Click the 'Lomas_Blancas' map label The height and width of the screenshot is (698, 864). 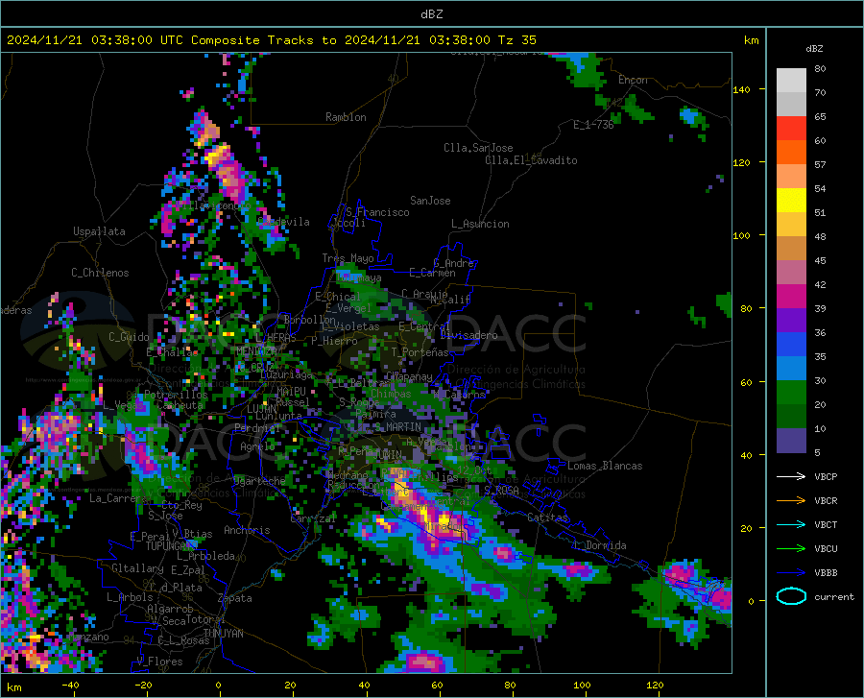click(x=605, y=466)
